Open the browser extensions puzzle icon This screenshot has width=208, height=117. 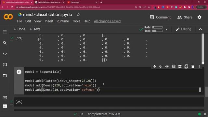(x=185, y=7)
